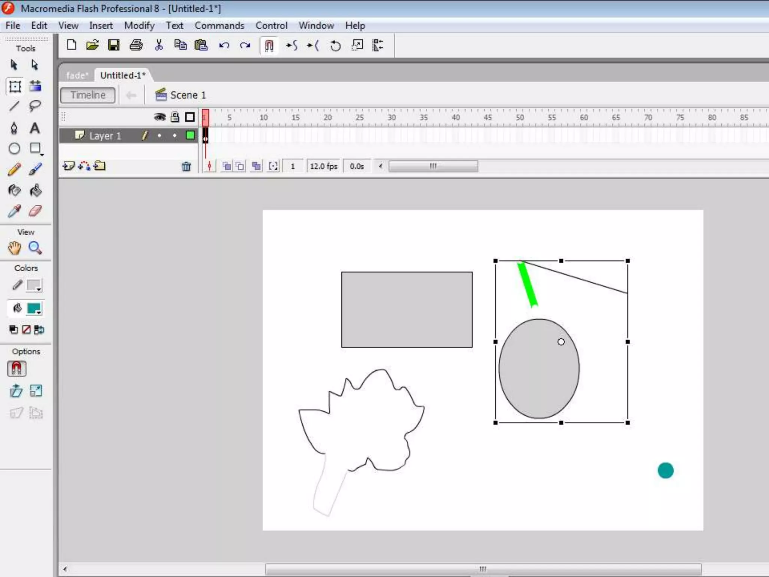The image size is (769, 577).
Task: Click the Rotate and Skew option
Action: [16, 391]
